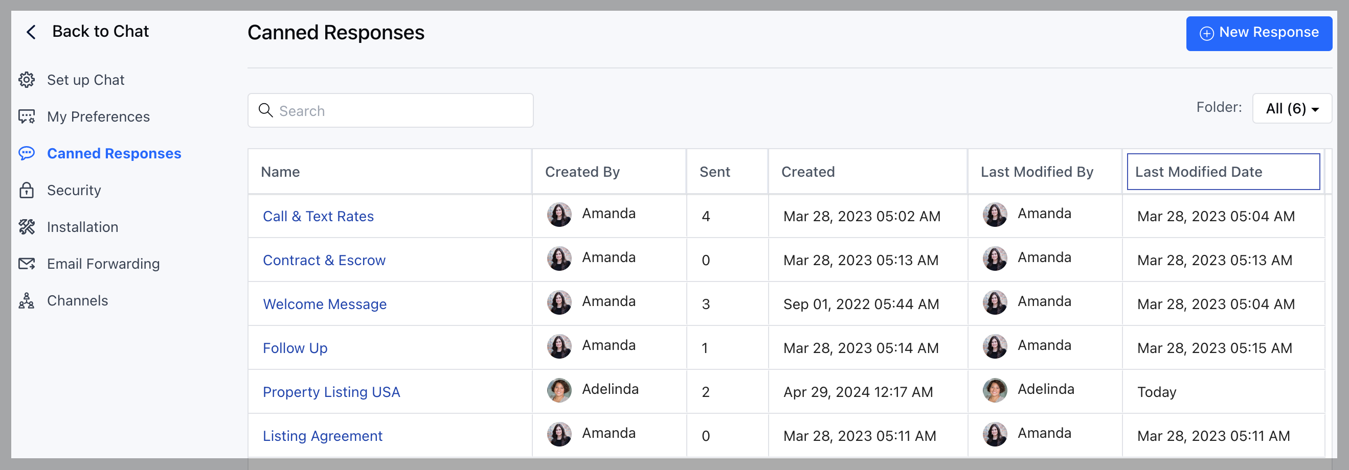Click the Security padlock icon
Viewport: 1349px width, 470px height.
pyautogui.click(x=26, y=190)
